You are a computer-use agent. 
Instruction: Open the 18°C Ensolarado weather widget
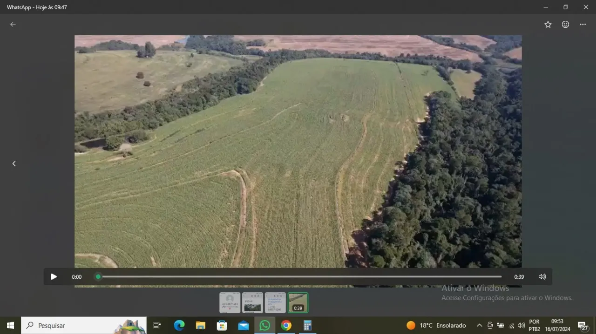coord(436,326)
